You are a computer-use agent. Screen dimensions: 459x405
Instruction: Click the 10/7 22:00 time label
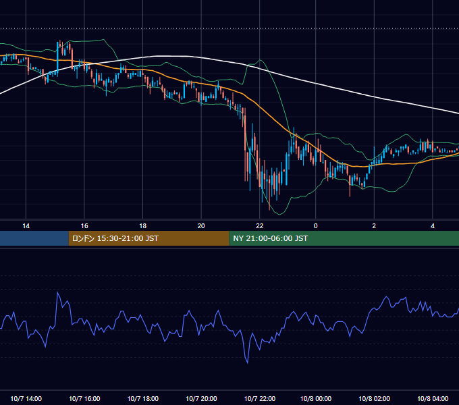(x=260, y=398)
